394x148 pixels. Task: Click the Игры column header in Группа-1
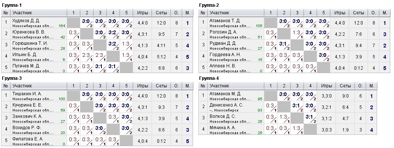click(143, 13)
